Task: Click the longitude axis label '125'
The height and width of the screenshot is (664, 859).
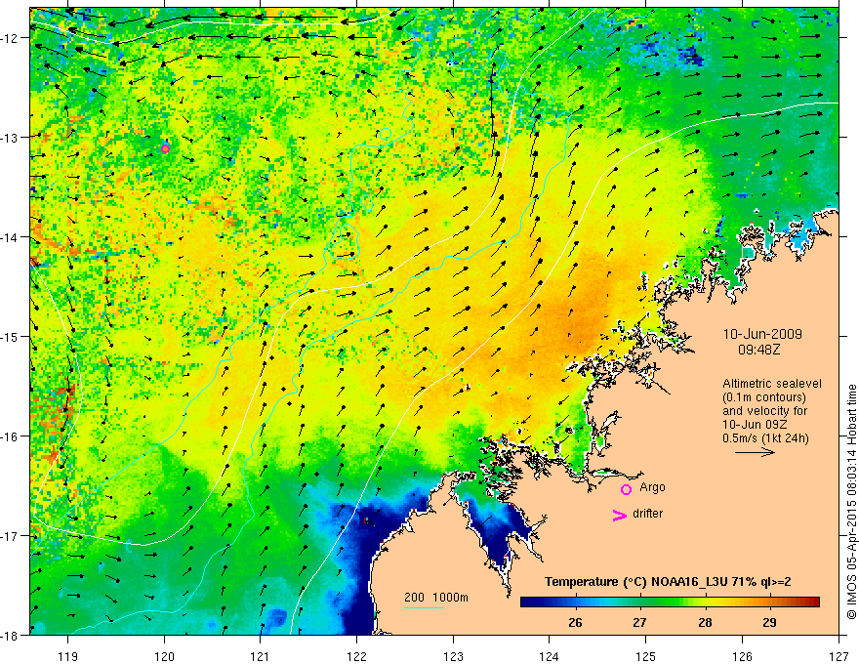Action: (x=646, y=656)
